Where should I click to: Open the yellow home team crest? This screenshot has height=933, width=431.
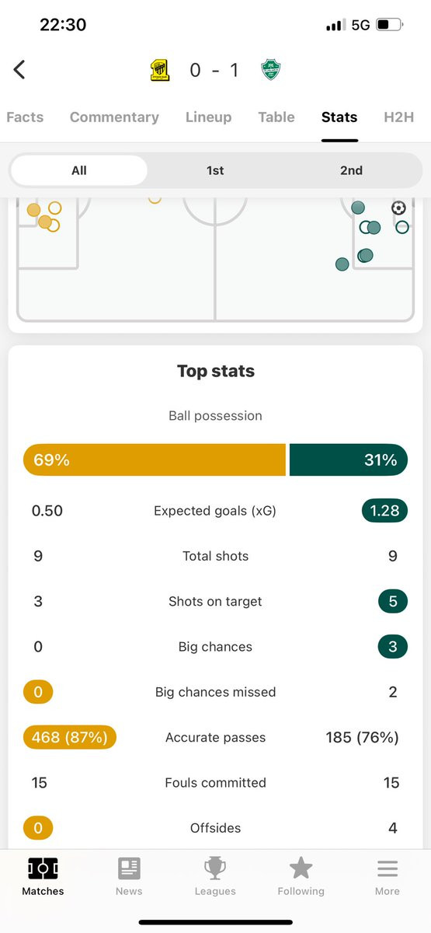click(160, 71)
